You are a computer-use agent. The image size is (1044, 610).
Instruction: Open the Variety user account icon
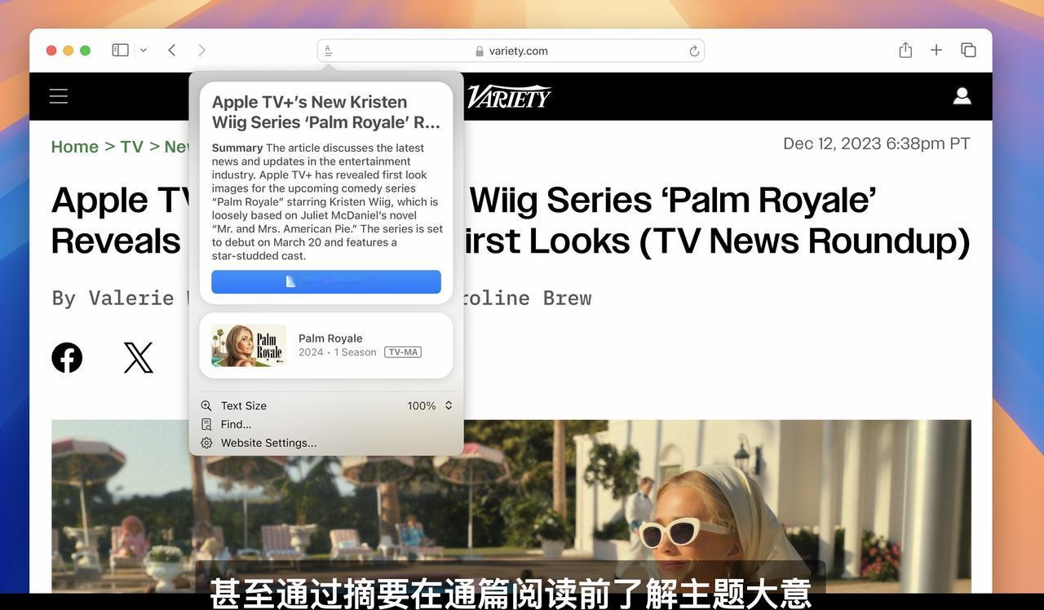[962, 96]
